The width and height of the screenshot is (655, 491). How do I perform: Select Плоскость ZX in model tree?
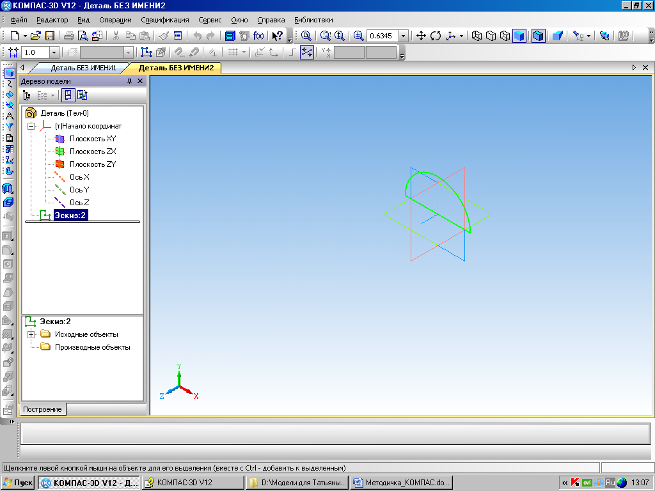coord(92,152)
